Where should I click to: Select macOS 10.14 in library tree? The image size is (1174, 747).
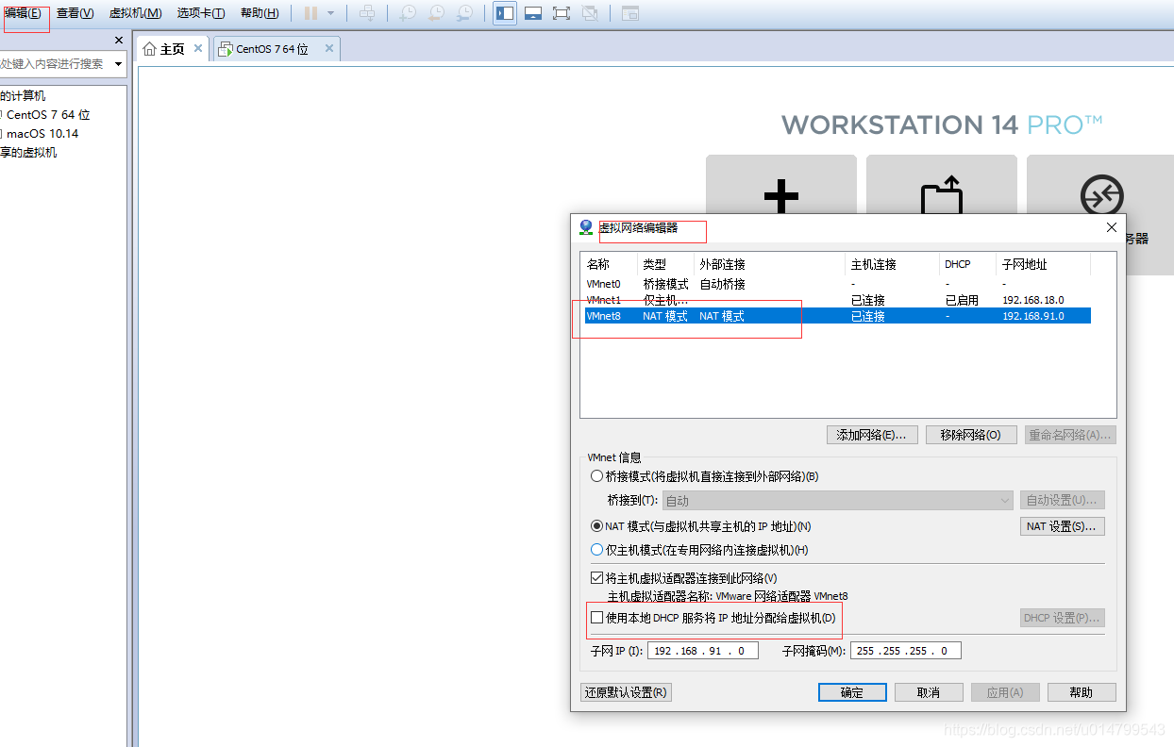42,134
